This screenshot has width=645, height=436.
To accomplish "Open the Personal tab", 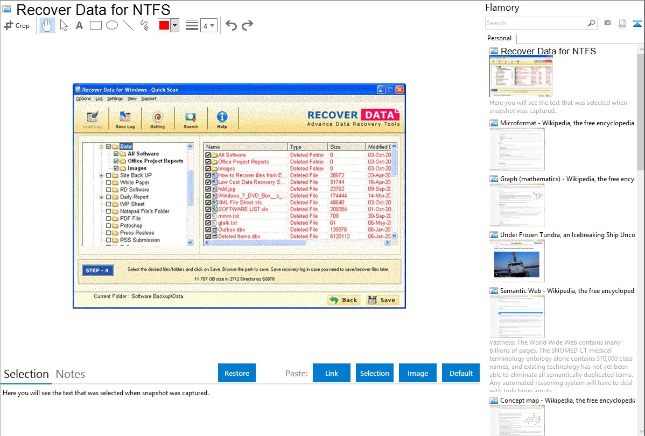I will (500, 38).
